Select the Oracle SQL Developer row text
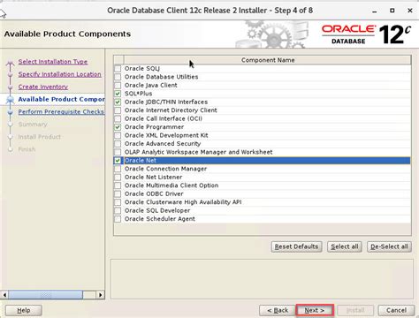 tap(157, 210)
